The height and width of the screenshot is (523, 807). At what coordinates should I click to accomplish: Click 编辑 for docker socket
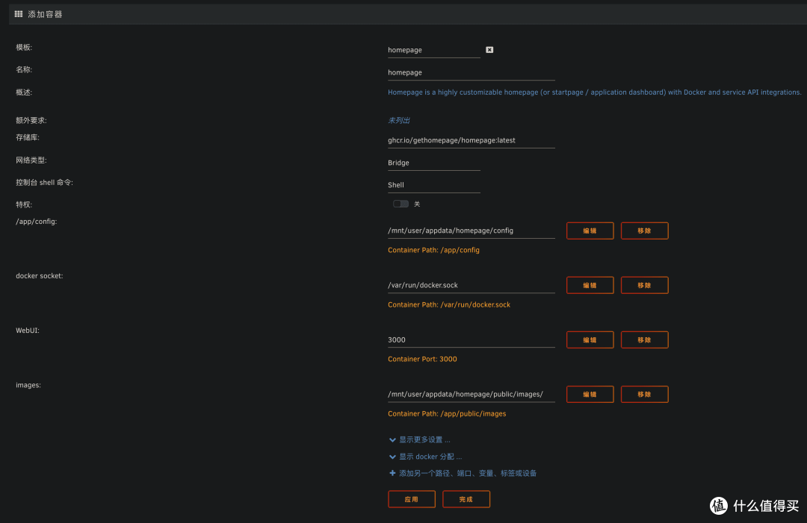click(x=590, y=285)
